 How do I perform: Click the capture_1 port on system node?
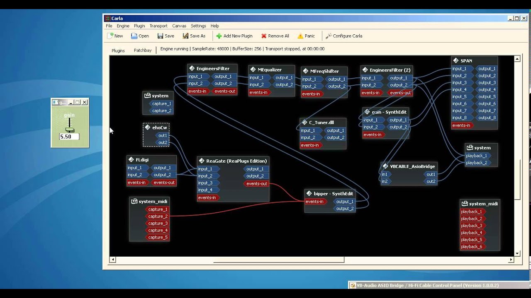[x=161, y=104]
